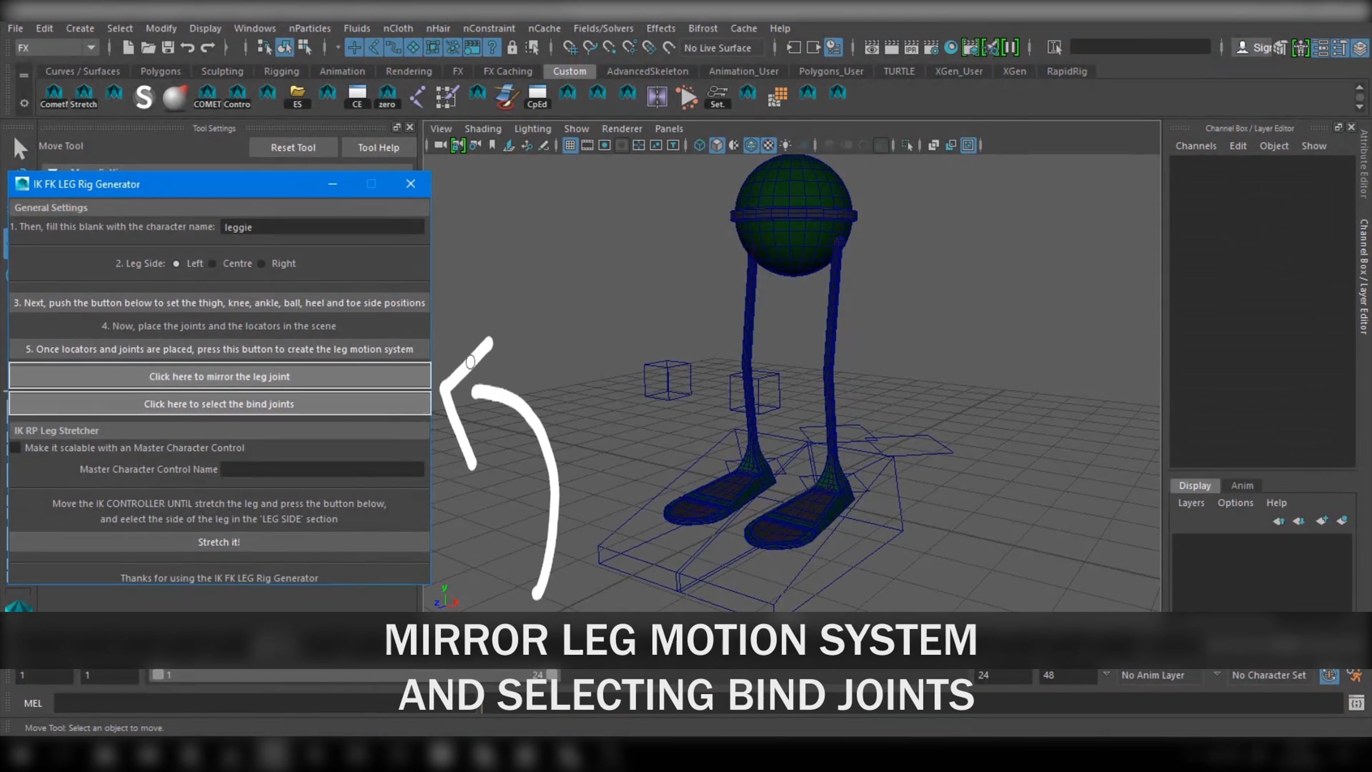Enable smooth shade all in viewport
1372x772 pixels.
click(x=717, y=145)
